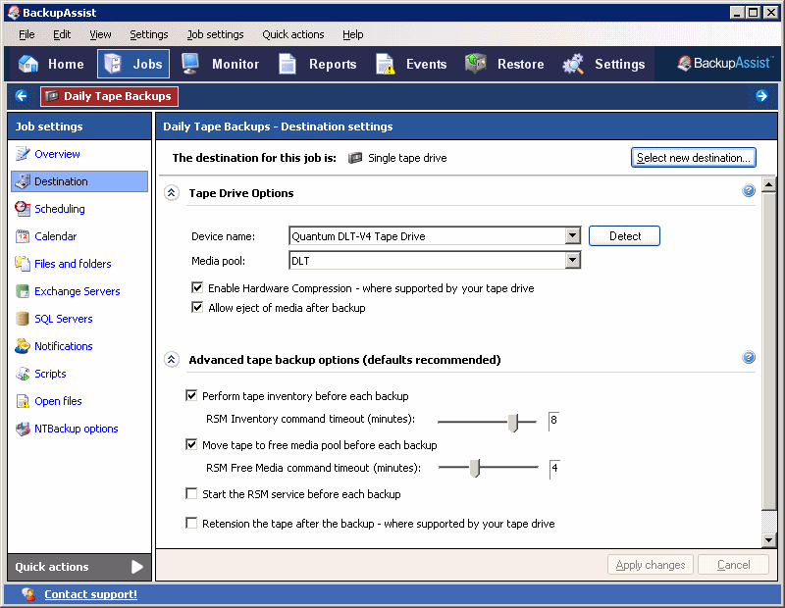
Task: Click the Files and folders icon
Action: coord(23,263)
